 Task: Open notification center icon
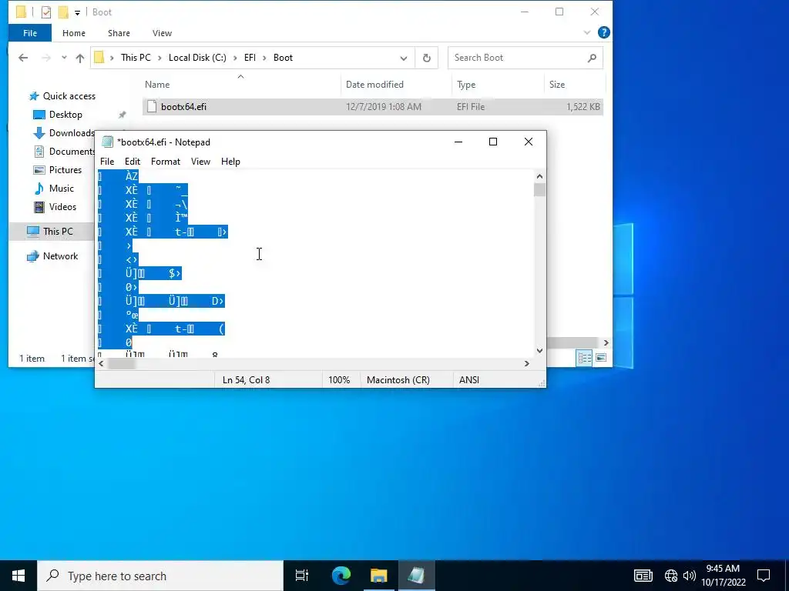pyautogui.click(x=764, y=576)
